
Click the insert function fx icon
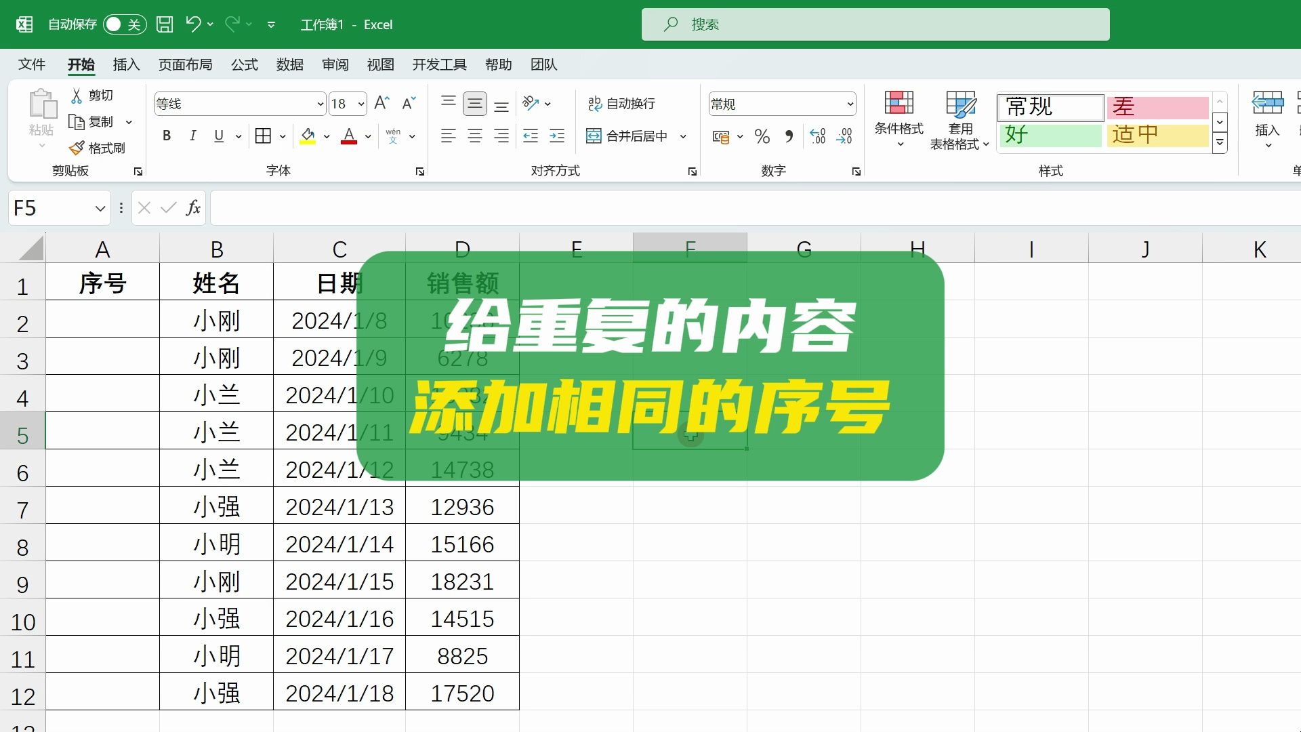tap(193, 207)
